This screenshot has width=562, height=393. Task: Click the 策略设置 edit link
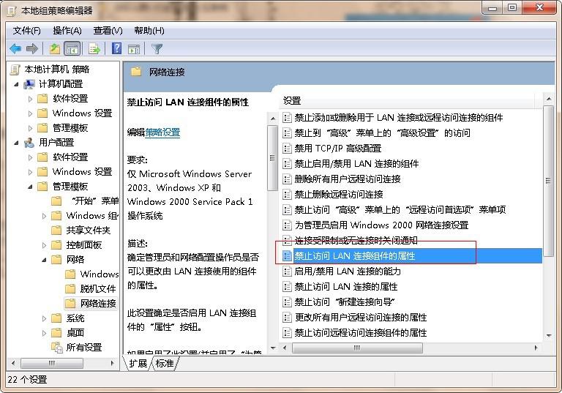(162, 132)
